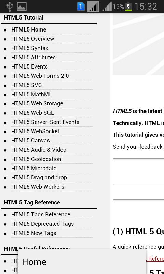
Task: Open HTML5 Web Forms 2.0
Action: tap(40, 76)
